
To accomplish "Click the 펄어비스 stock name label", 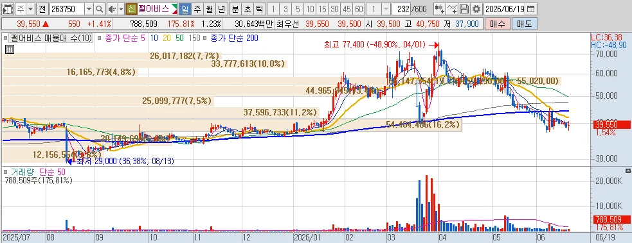I will coord(154,8).
